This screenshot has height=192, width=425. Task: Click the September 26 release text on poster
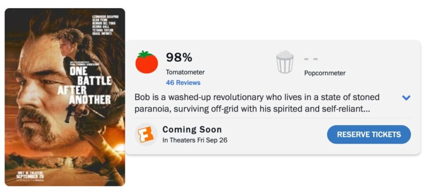pos(30,175)
